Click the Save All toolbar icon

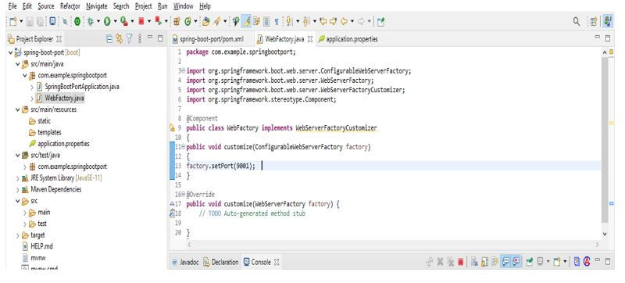tap(40, 22)
